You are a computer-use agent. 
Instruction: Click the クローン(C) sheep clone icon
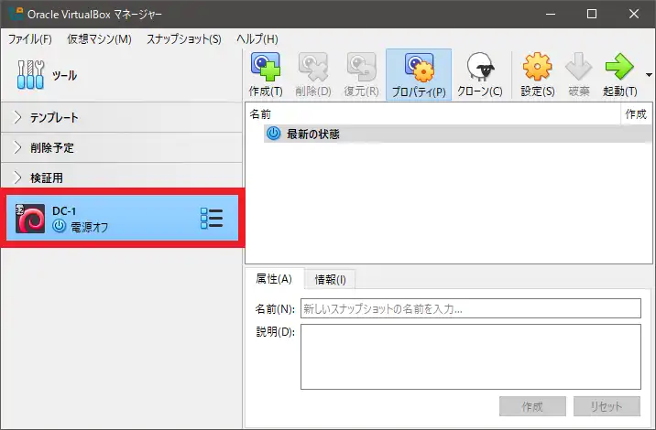(x=480, y=67)
